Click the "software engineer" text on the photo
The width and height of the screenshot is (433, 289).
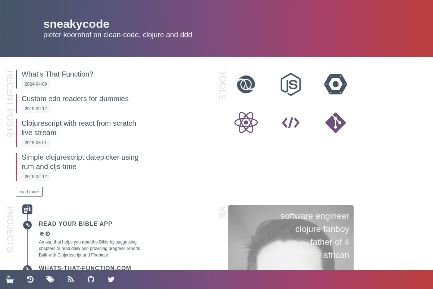315,216
